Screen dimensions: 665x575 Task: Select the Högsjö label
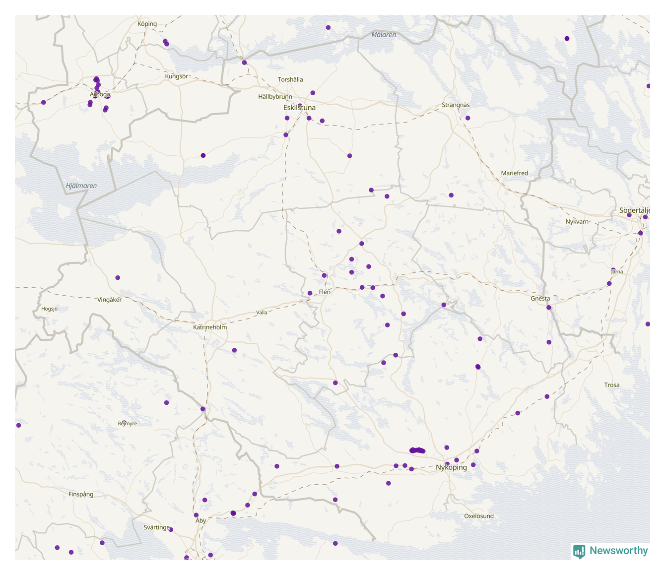(x=49, y=309)
